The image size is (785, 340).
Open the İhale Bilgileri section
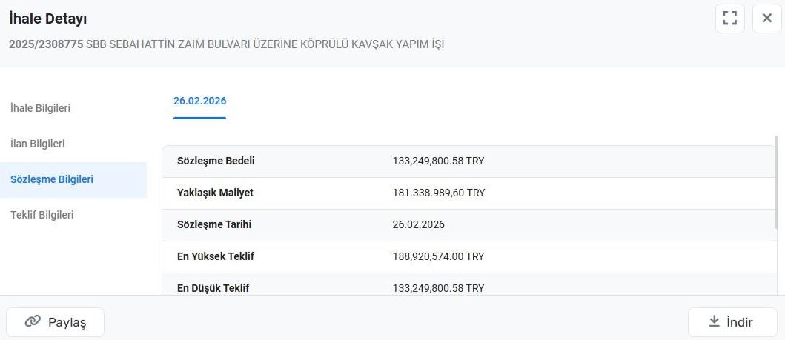(41, 108)
